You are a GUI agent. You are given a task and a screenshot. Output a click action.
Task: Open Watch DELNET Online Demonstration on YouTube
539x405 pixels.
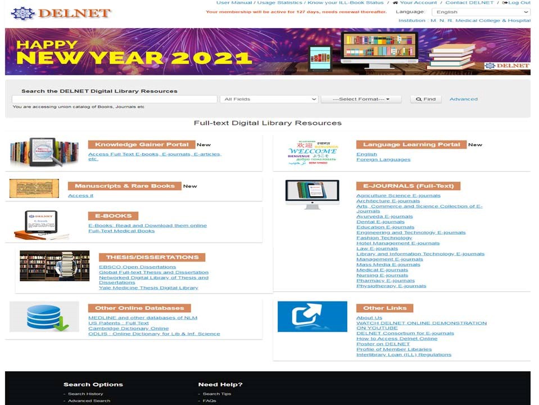pyautogui.click(x=422, y=326)
